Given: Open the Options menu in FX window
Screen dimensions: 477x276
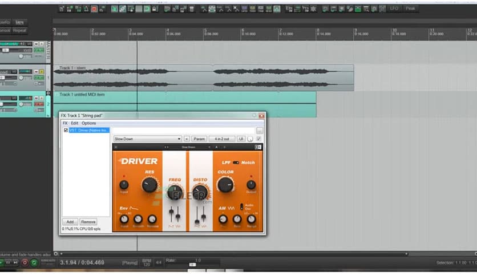Looking at the screenshot, I should 88,123.
